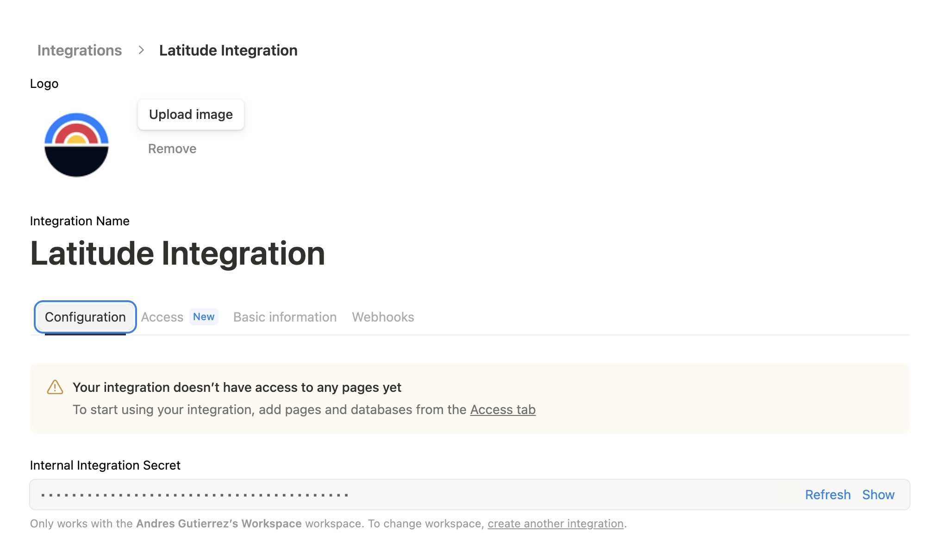Click the Latitude Integration name to edit it

(x=177, y=253)
